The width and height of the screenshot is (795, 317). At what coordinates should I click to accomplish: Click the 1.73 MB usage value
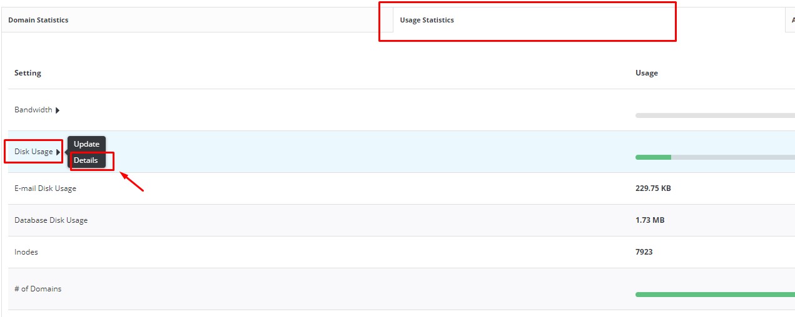pos(649,220)
